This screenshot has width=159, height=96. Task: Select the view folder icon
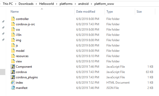(x=13, y=61)
